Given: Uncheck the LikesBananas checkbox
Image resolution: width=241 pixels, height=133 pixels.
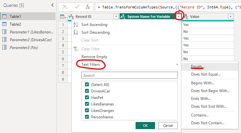Looking at the screenshot, I should coord(87,104).
